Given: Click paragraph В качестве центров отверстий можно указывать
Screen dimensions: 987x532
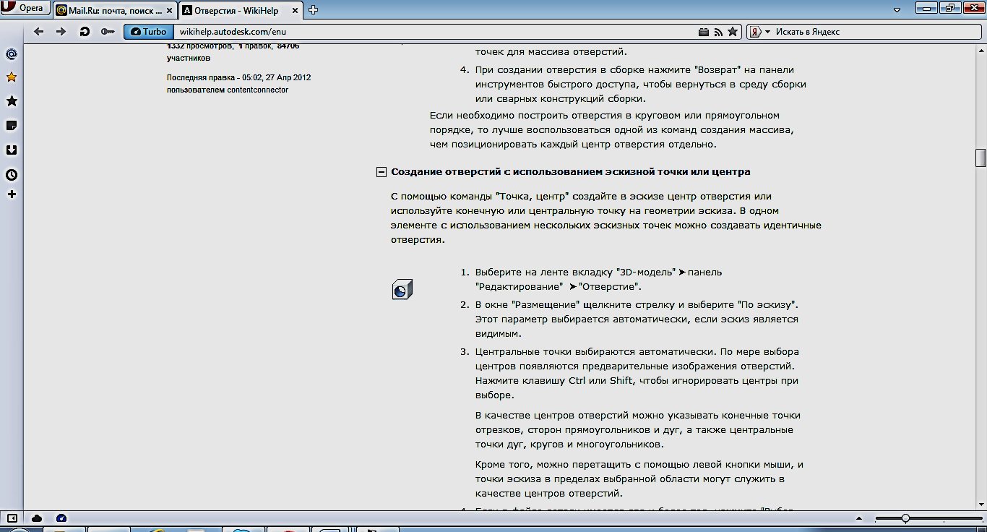Looking at the screenshot, I should click(x=638, y=430).
